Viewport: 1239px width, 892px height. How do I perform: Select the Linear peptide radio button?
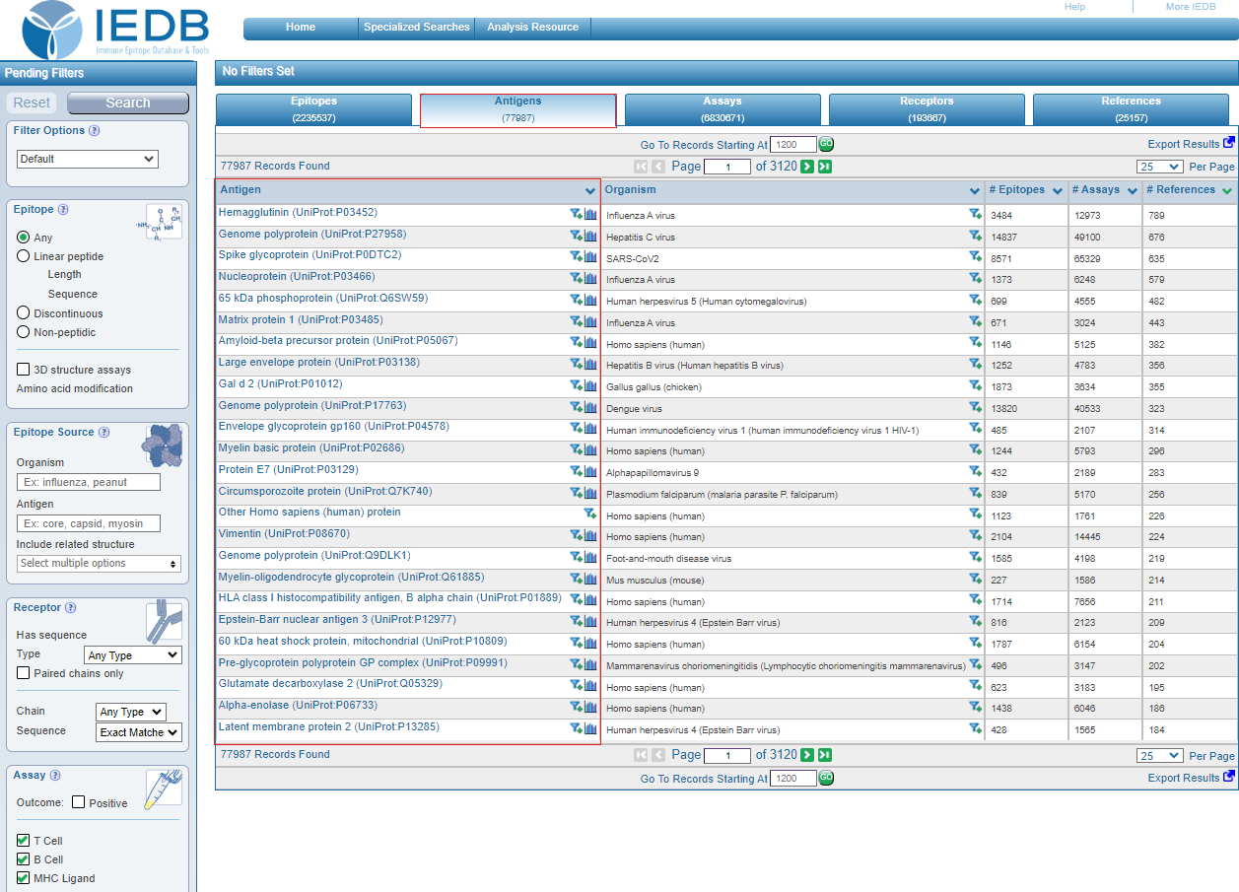24,256
